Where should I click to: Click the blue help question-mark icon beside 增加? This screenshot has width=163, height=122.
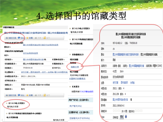[x=126, y=117]
